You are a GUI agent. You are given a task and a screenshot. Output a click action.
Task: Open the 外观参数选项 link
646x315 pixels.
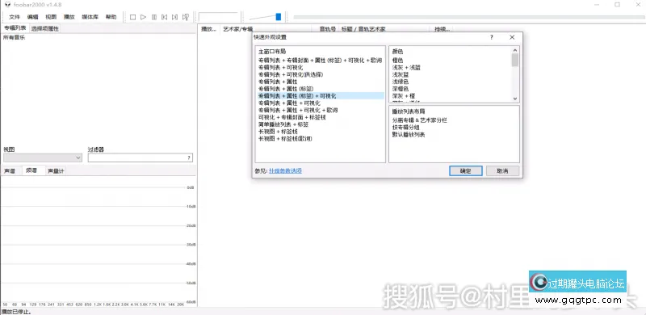point(285,170)
